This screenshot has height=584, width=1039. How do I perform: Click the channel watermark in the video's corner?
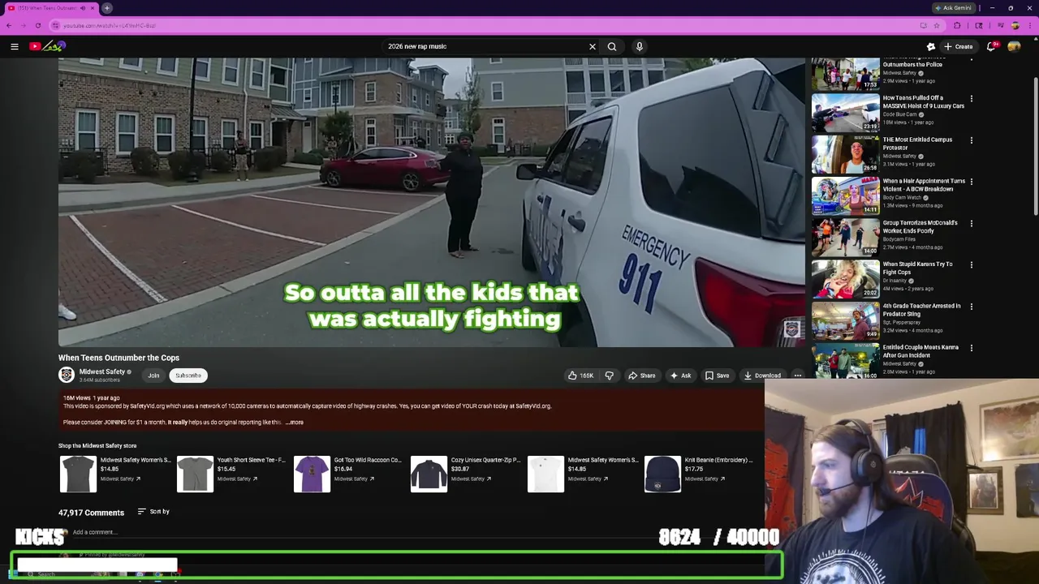(x=791, y=328)
